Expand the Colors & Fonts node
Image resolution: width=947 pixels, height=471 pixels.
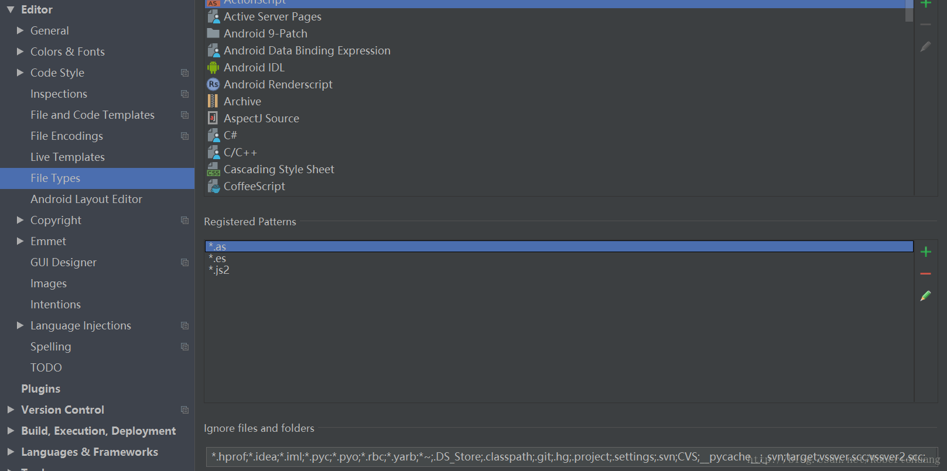20,51
